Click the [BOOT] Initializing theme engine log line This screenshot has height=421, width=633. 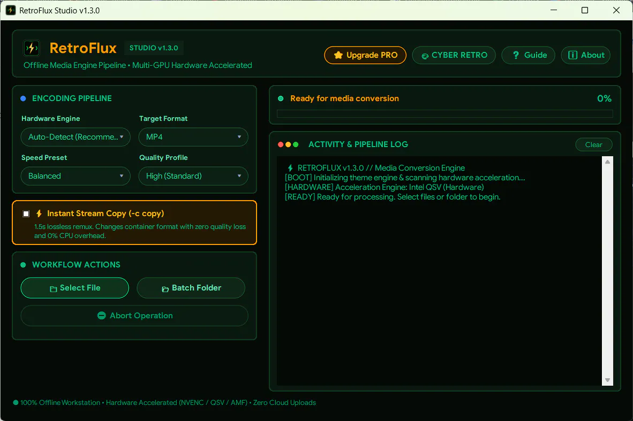(x=405, y=178)
